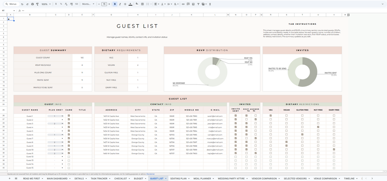387x181 pixels.
Task: Click the Print icon
Action: pos(32,4)
